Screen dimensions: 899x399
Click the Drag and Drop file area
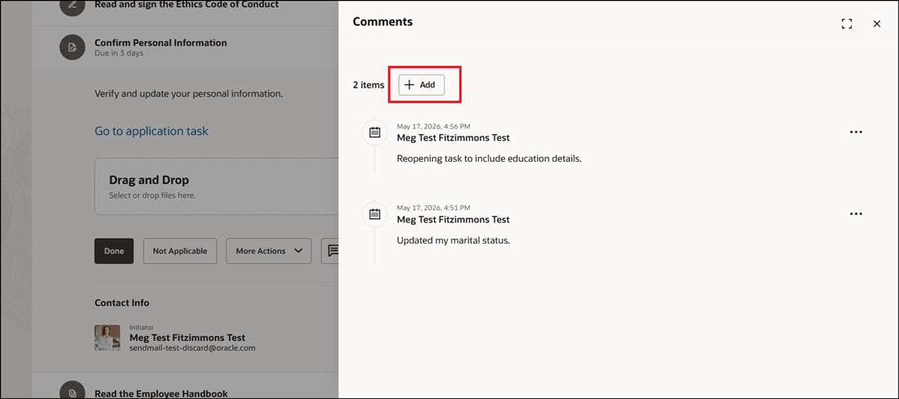pos(216,187)
